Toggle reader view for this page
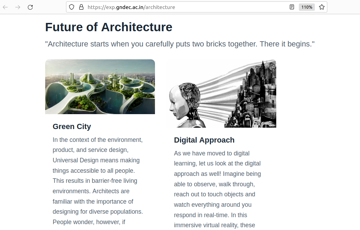360x230 pixels. (292, 7)
